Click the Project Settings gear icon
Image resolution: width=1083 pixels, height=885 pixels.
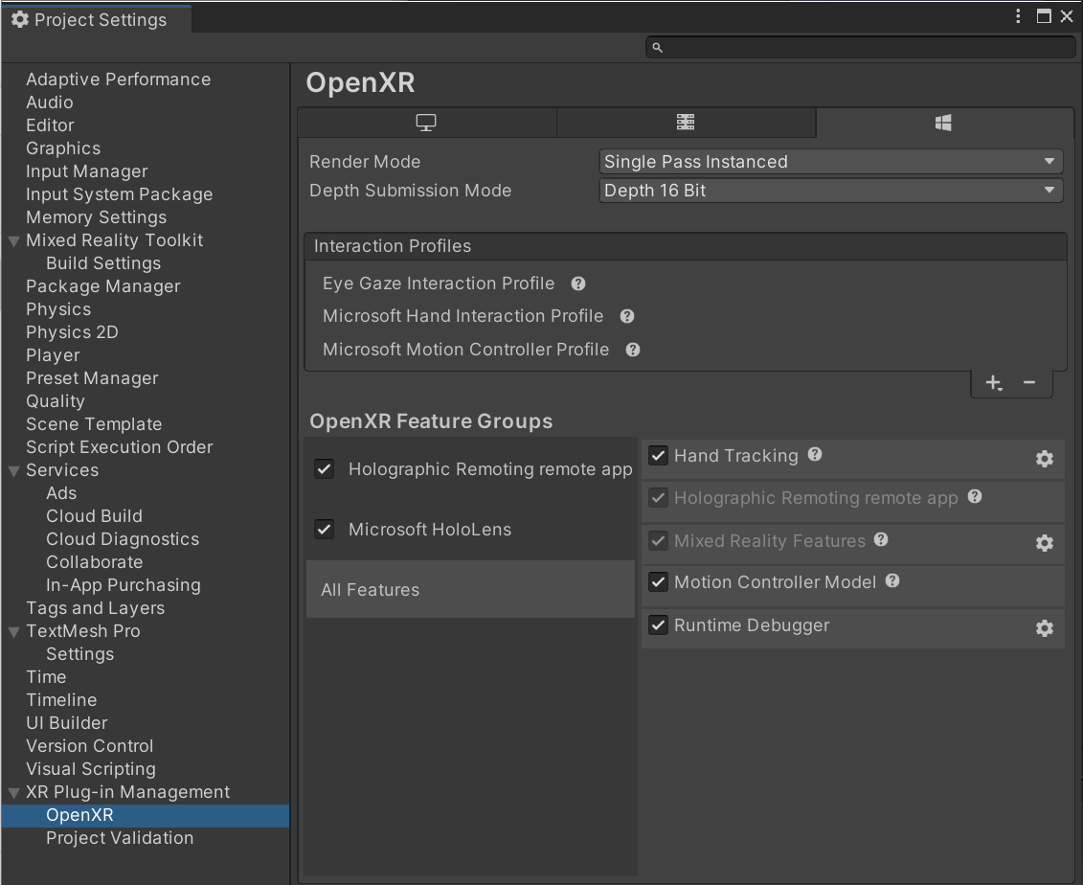(20, 19)
